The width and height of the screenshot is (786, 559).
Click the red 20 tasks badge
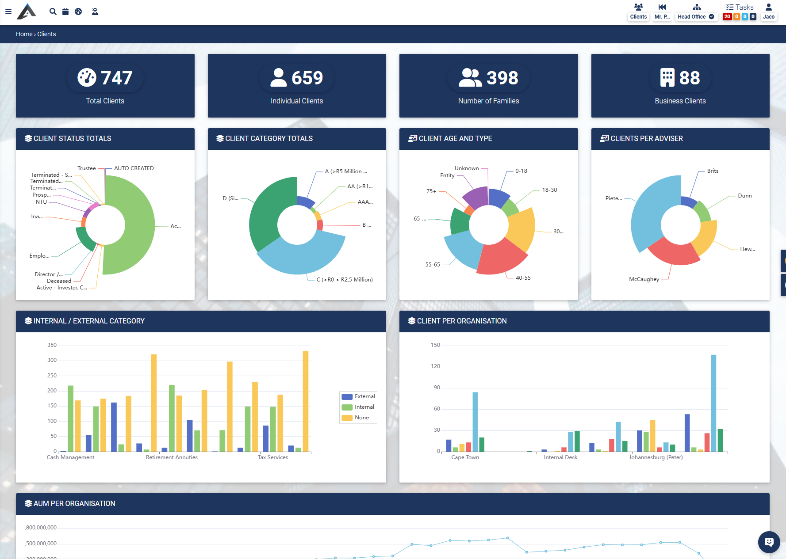tap(727, 17)
